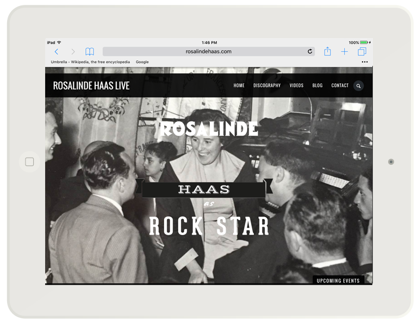Click the UPCOMING EVENTS button
This screenshot has height=321, width=418.
tap(338, 280)
